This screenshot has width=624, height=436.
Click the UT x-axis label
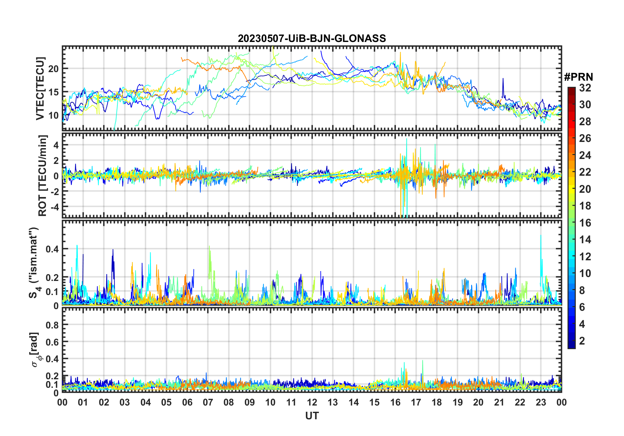click(x=312, y=416)
